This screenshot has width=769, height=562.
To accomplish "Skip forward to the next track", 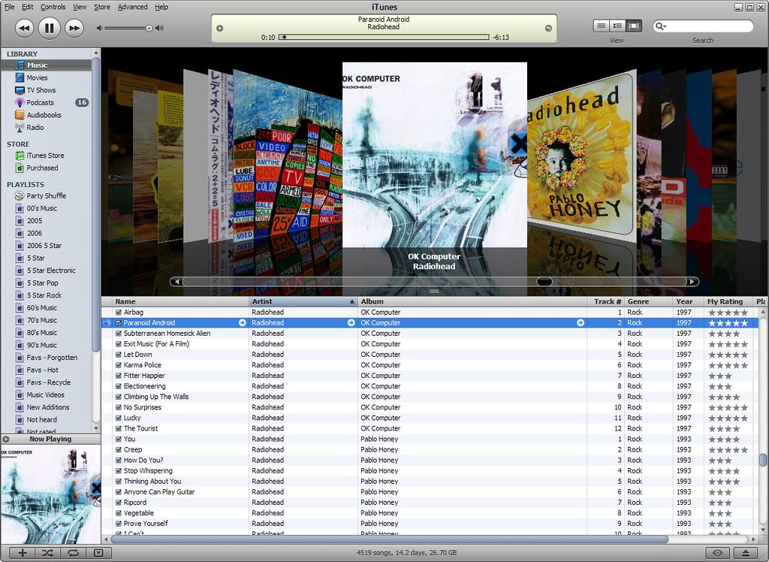I will 74,28.
